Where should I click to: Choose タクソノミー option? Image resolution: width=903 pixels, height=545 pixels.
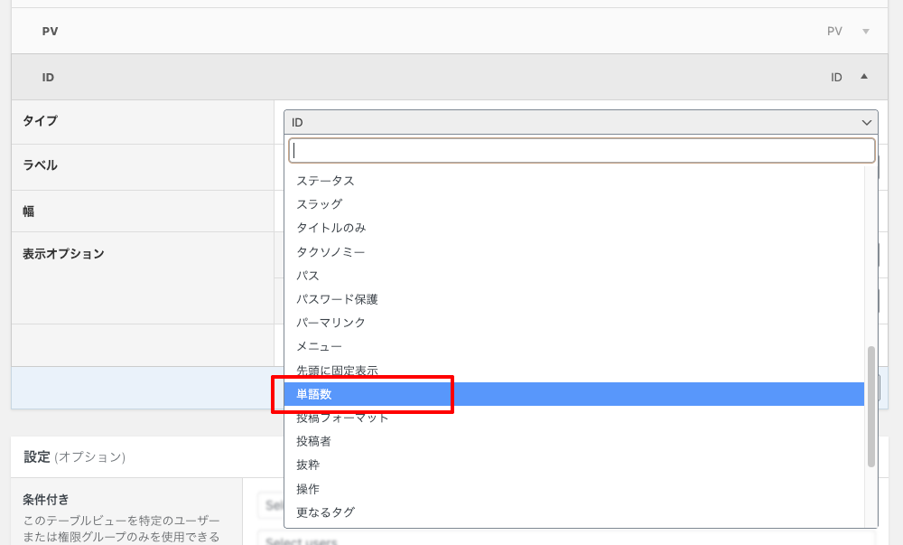point(331,251)
